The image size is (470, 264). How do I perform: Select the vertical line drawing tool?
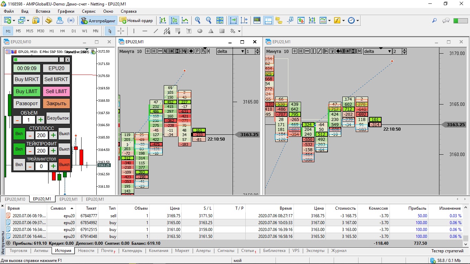(x=134, y=31)
